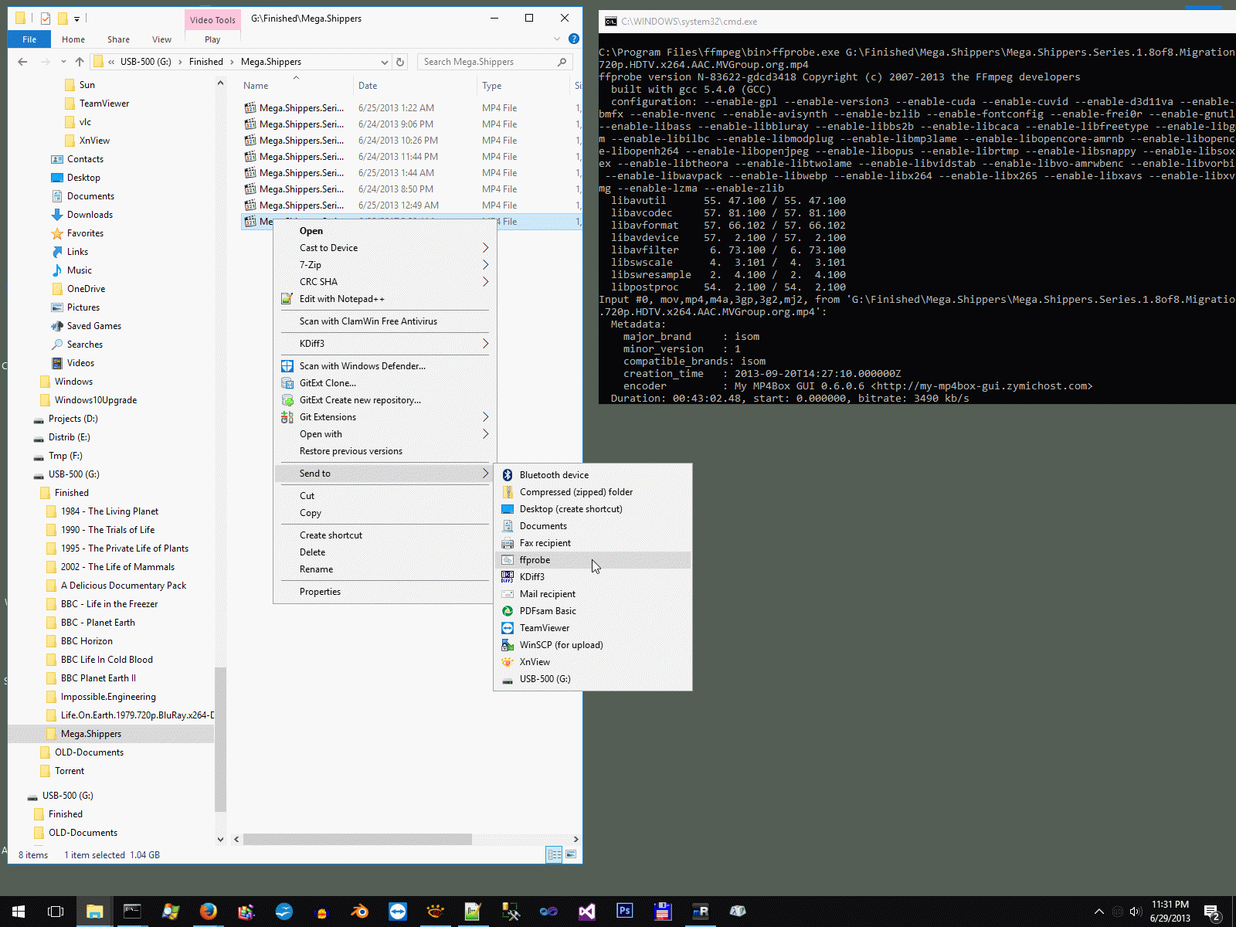The width and height of the screenshot is (1236, 927).
Task: Open Customize Quick Access Toolbar dropdown
Action: click(76, 19)
